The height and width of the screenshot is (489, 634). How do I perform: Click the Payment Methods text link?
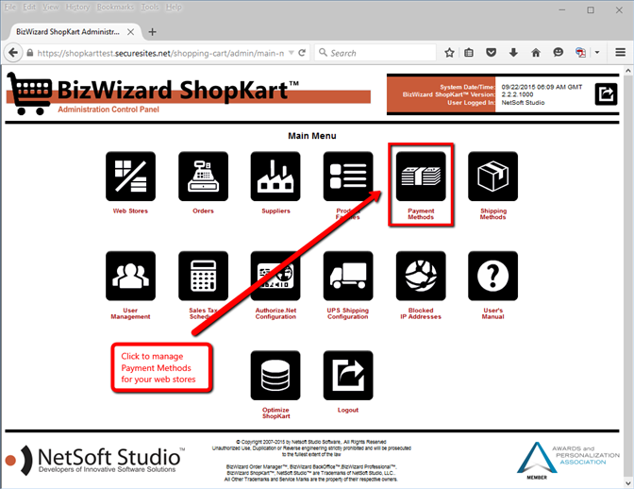421,214
